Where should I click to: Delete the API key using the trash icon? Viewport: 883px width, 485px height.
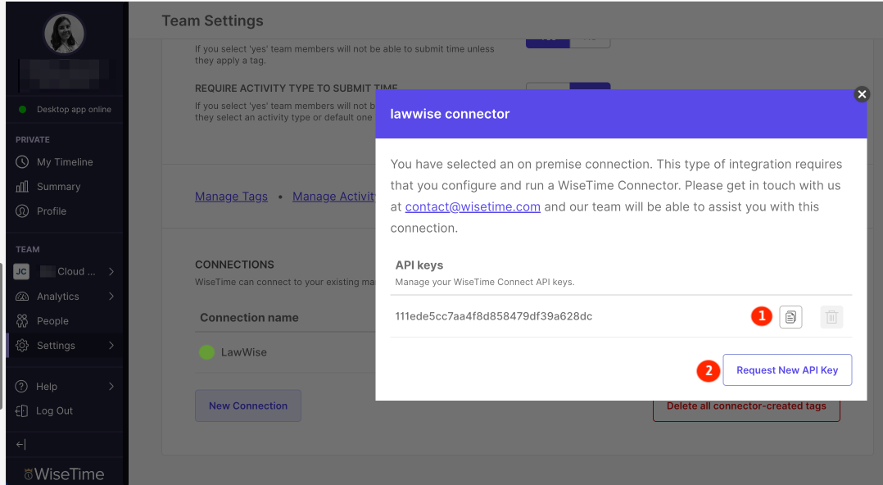click(x=831, y=317)
